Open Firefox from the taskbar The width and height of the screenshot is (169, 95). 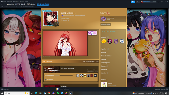tap(66, 93)
